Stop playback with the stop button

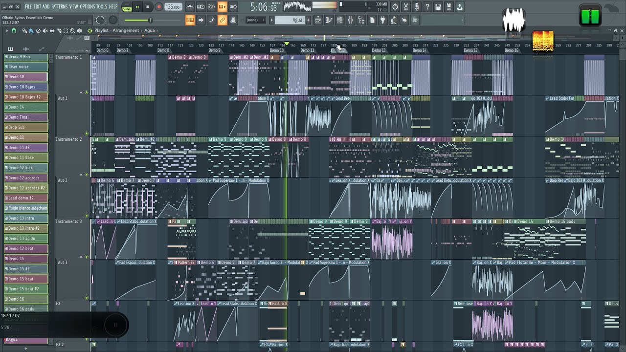tap(147, 7)
